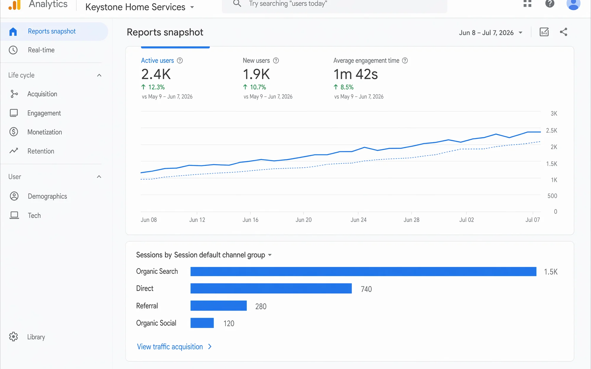This screenshot has height=369, width=591.
Task: Open the user account avatar
Action: pos(573,4)
